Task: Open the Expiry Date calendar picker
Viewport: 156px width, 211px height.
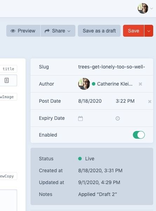Action: point(81,118)
